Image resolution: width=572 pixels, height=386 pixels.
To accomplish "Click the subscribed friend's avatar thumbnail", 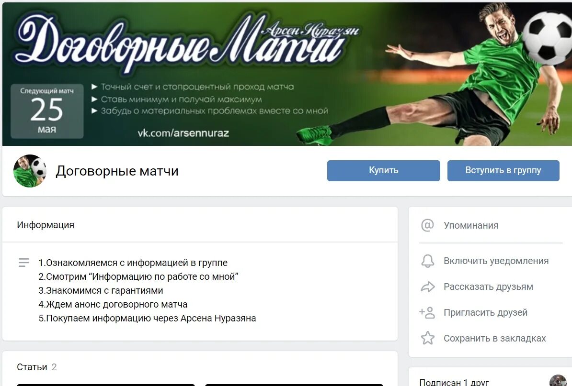I will (x=558, y=381).
